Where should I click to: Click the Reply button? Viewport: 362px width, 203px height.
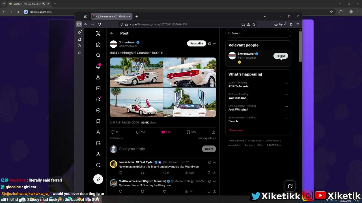pyautogui.click(x=209, y=149)
